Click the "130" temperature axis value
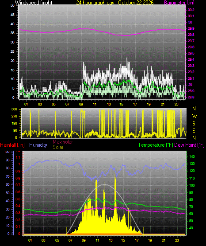This screenshot has width=206, height=246. [x=192, y=164]
